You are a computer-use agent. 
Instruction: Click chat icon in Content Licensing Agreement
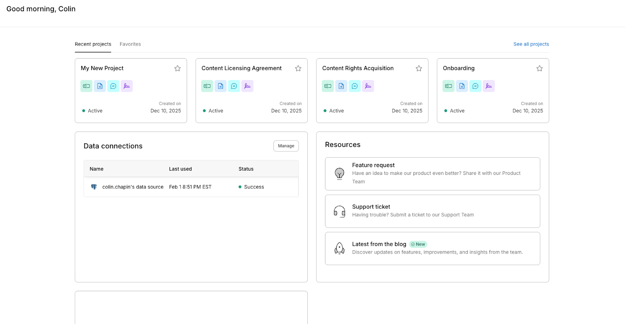[234, 86]
